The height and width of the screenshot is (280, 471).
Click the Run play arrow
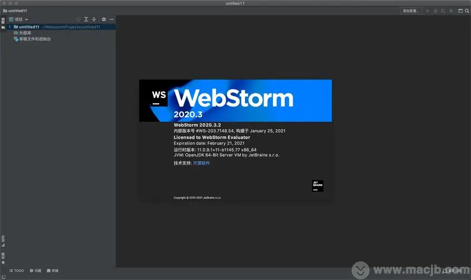click(x=427, y=11)
